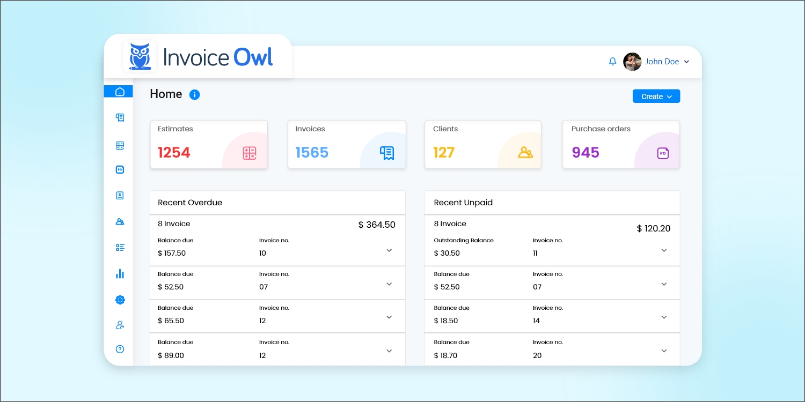The image size is (805, 402).
Task: Expand unpaid invoice no. 11 row
Action: click(x=664, y=250)
